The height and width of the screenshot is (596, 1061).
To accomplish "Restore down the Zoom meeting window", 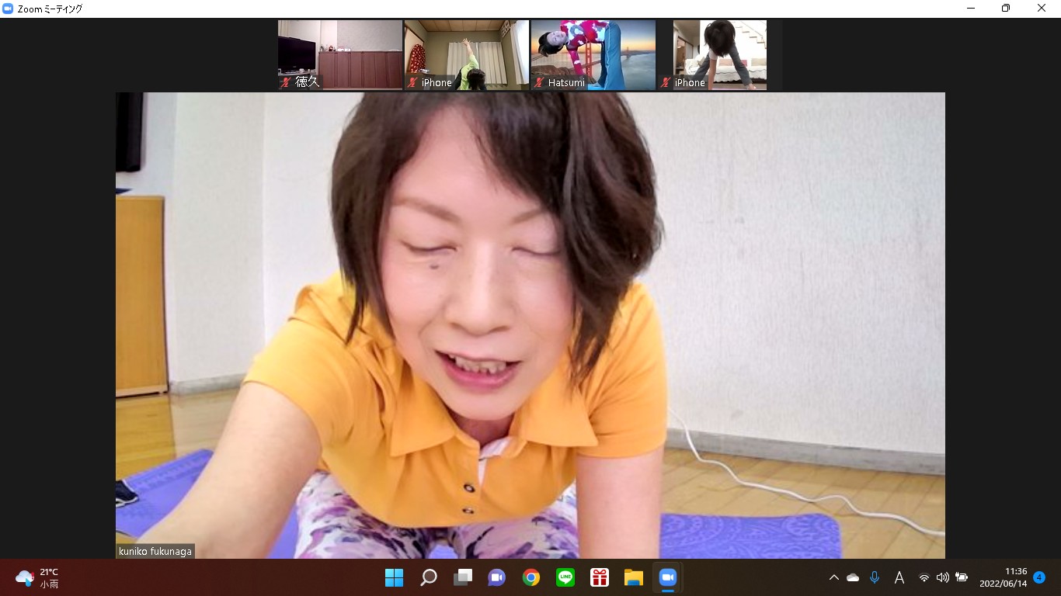I will click(1006, 9).
